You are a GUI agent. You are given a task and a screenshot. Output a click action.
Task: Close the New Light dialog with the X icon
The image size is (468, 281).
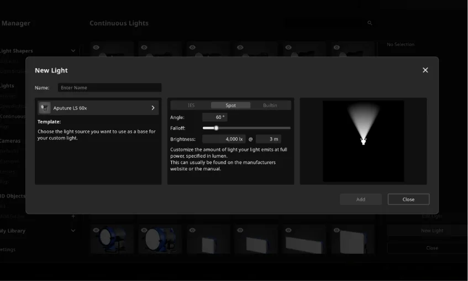click(x=425, y=70)
